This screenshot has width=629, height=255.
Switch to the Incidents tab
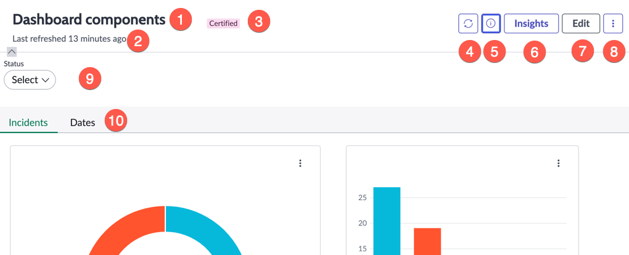coord(28,123)
